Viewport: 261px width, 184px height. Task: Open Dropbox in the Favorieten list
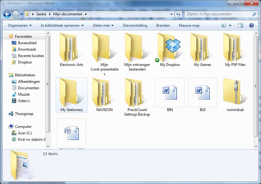tap(22, 62)
